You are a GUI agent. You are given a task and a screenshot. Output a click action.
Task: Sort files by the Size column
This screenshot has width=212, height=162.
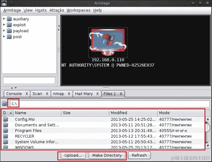pos(85,113)
